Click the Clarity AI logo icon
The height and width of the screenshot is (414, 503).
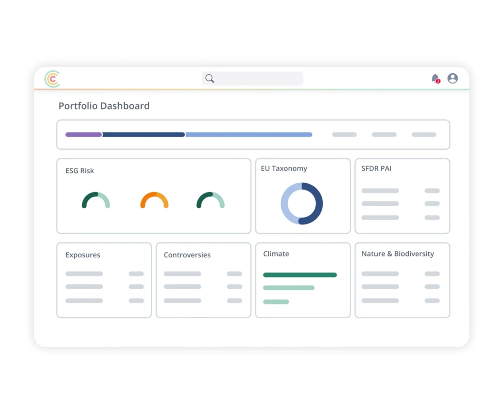coord(52,79)
